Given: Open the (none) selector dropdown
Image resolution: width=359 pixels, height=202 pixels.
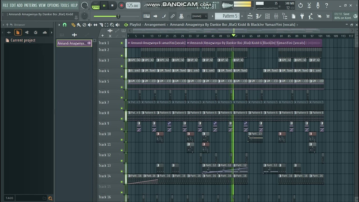Looking at the screenshot, I should 200,16.
